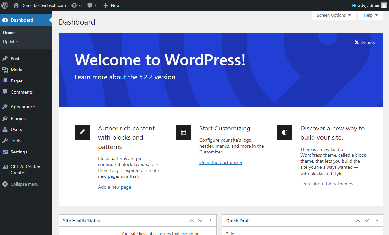
Task: Click the Site Health Status heading
Action: (81, 221)
